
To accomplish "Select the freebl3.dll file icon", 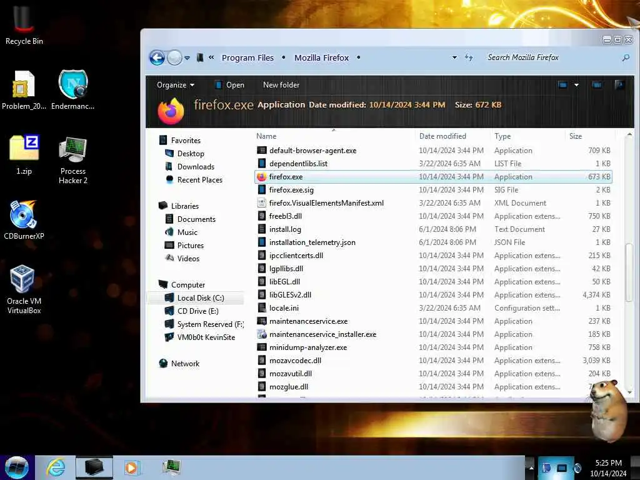I will (262, 216).
